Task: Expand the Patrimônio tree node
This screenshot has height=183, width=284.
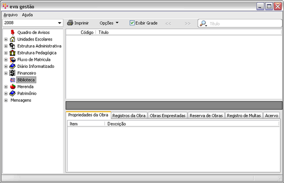Action: coord(6,94)
